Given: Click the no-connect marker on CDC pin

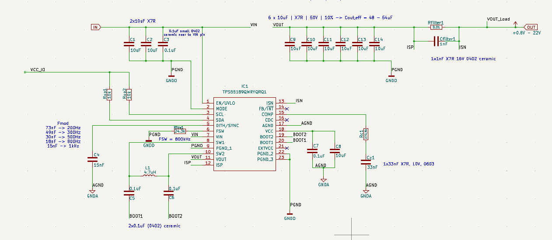Looking at the screenshot, I should pyautogui.click(x=287, y=120).
